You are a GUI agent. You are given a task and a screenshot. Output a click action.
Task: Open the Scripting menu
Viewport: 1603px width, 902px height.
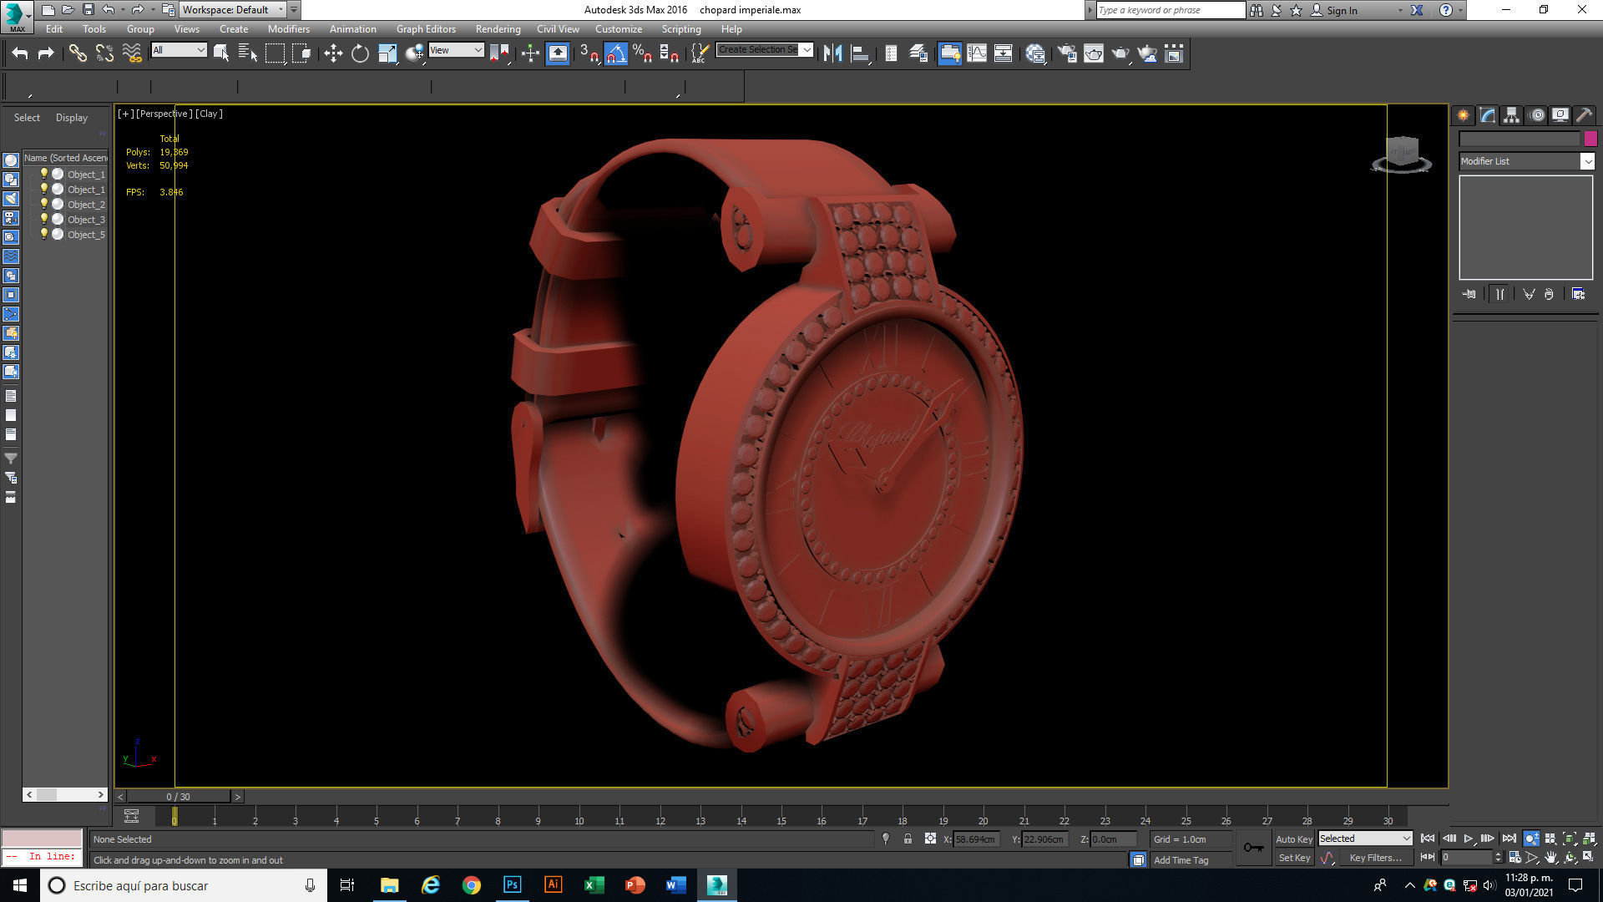pyautogui.click(x=681, y=29)
